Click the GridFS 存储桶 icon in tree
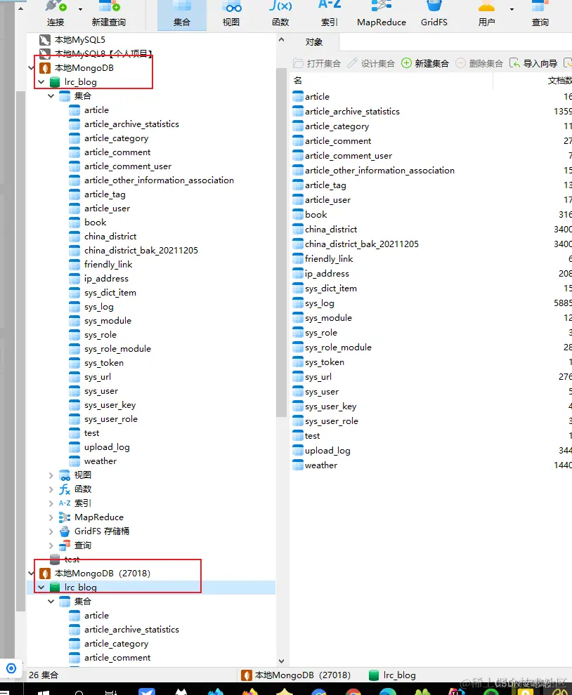The height and width of the screenshot is (695, 572). 65,531
